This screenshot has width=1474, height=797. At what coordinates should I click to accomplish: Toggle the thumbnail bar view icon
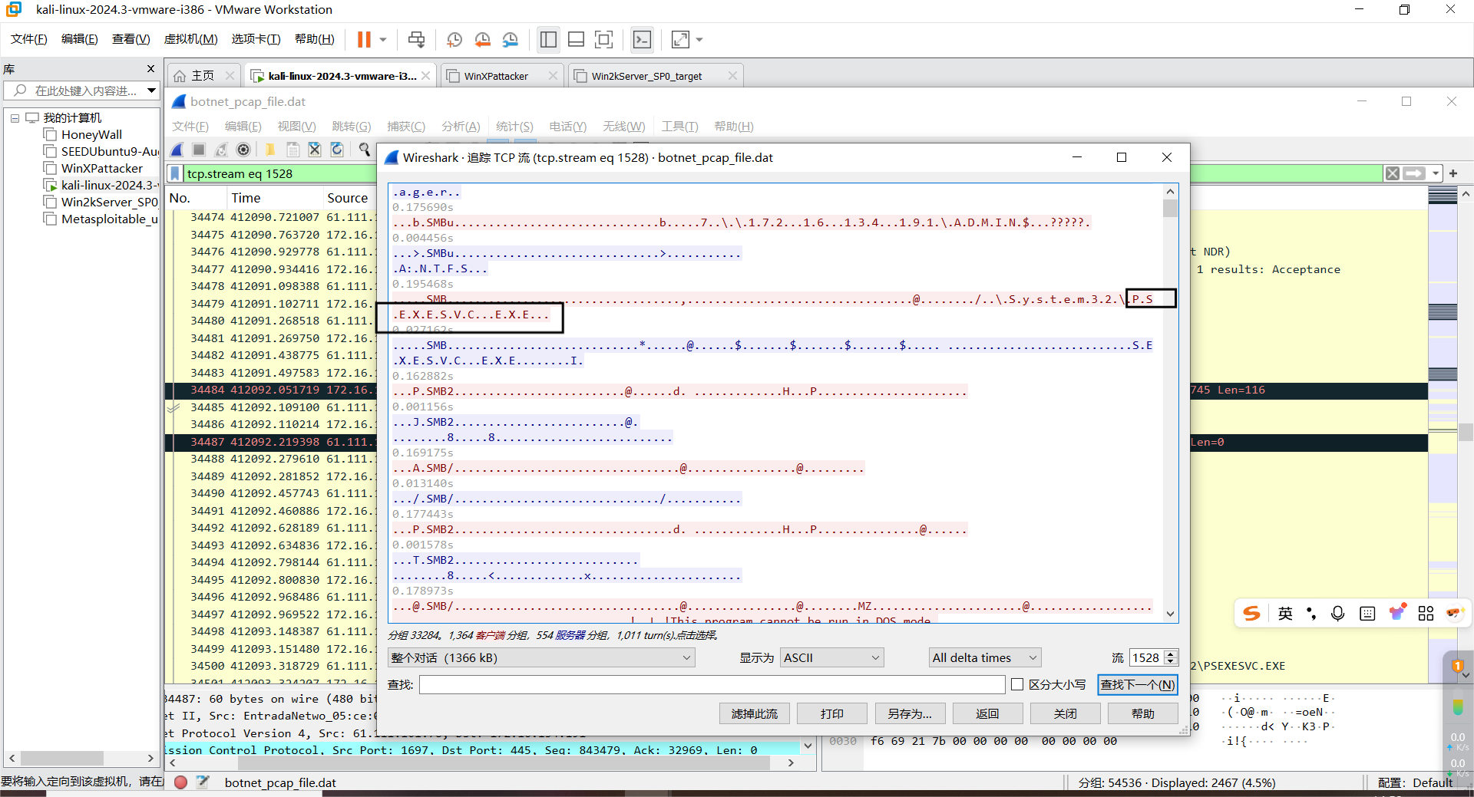tap(577, 39)
